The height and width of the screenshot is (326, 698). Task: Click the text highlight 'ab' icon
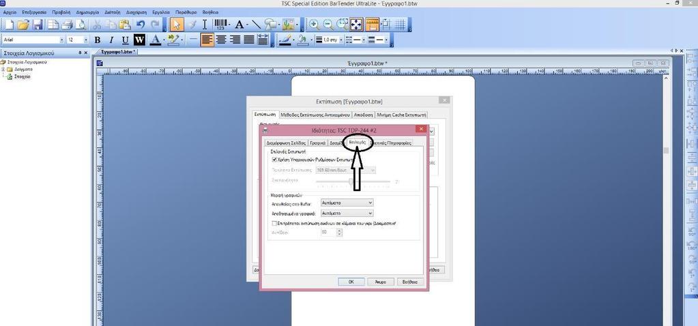tap(173, 40)
